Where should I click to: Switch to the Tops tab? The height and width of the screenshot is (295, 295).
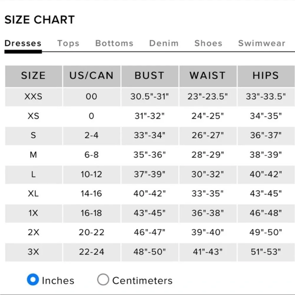click(68, 43)
